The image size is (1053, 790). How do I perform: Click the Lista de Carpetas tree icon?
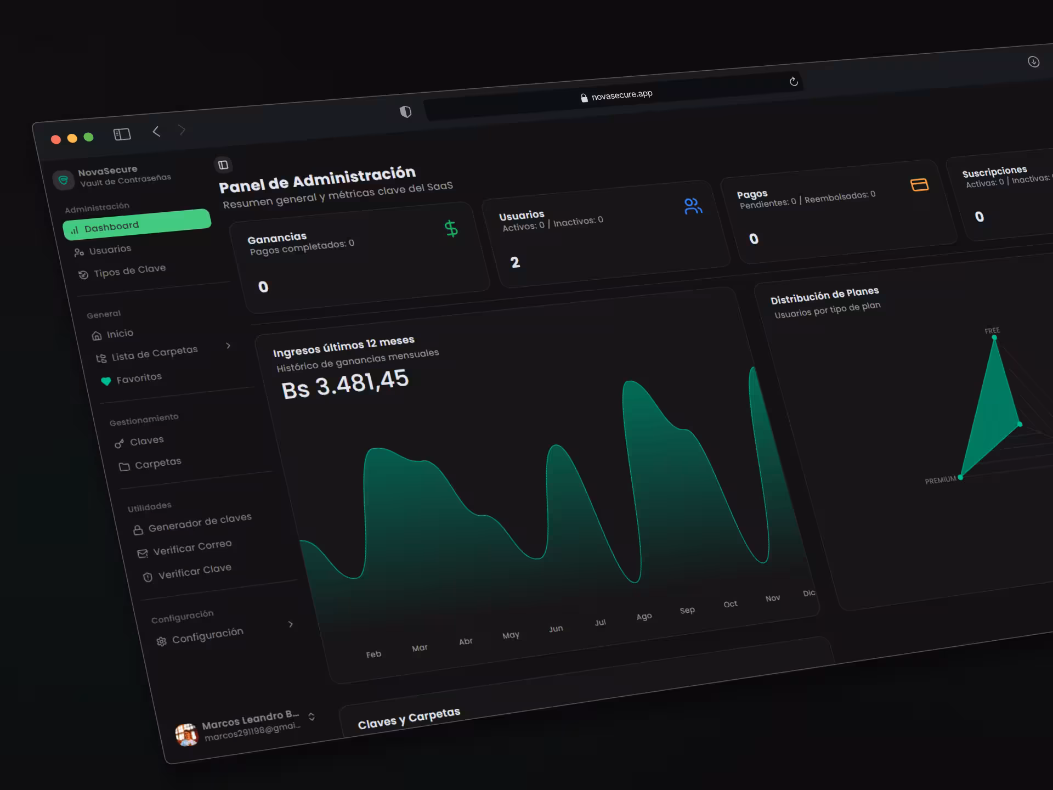point(101,359)
